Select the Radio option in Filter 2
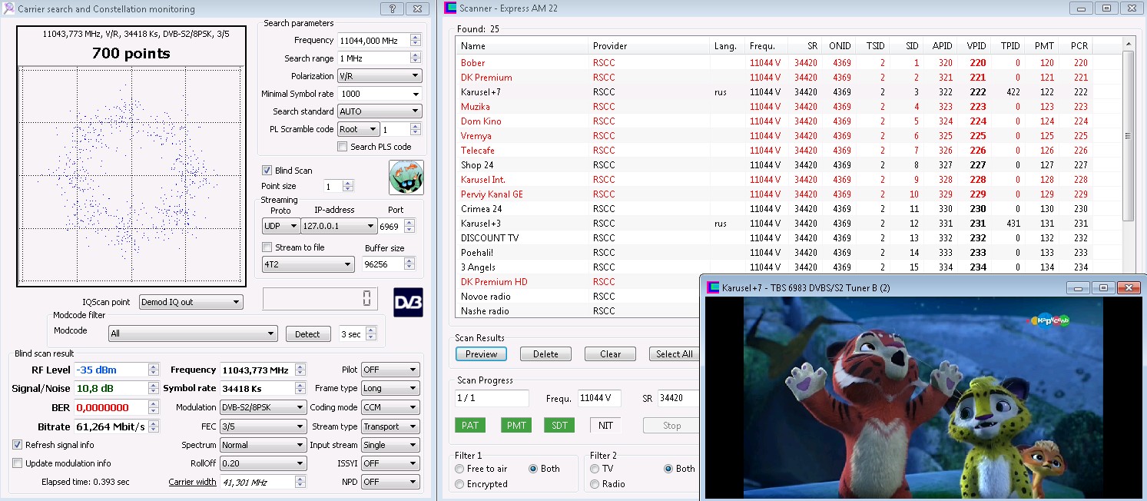 595,484
